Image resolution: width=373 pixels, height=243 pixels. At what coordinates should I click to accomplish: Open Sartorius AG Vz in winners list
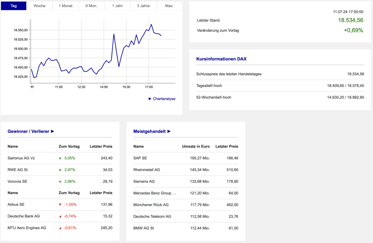pyautogui.click(x=21, y=158)
